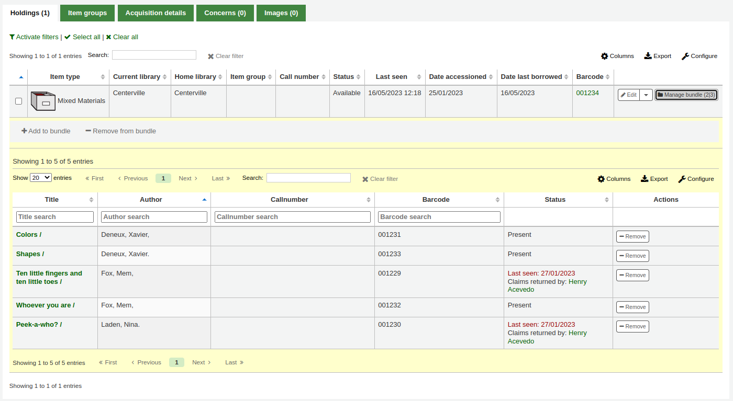Check the Mixed Materials item row checkbox
733x401 pixels.
pyautogui.click(x=18, y=101)
